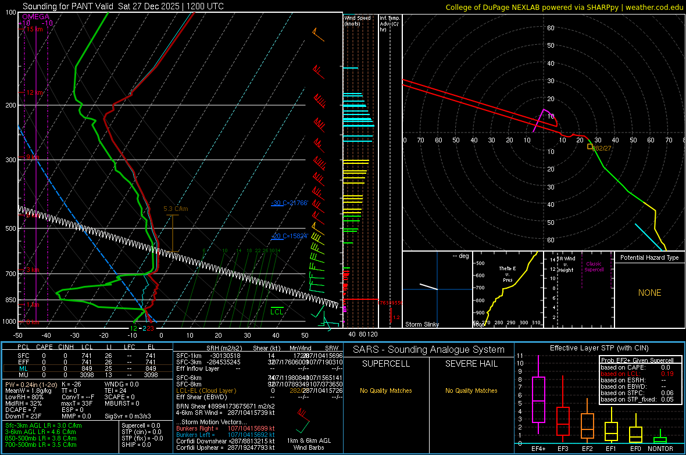Click the "CAPE" column header

tap(44, 346)
